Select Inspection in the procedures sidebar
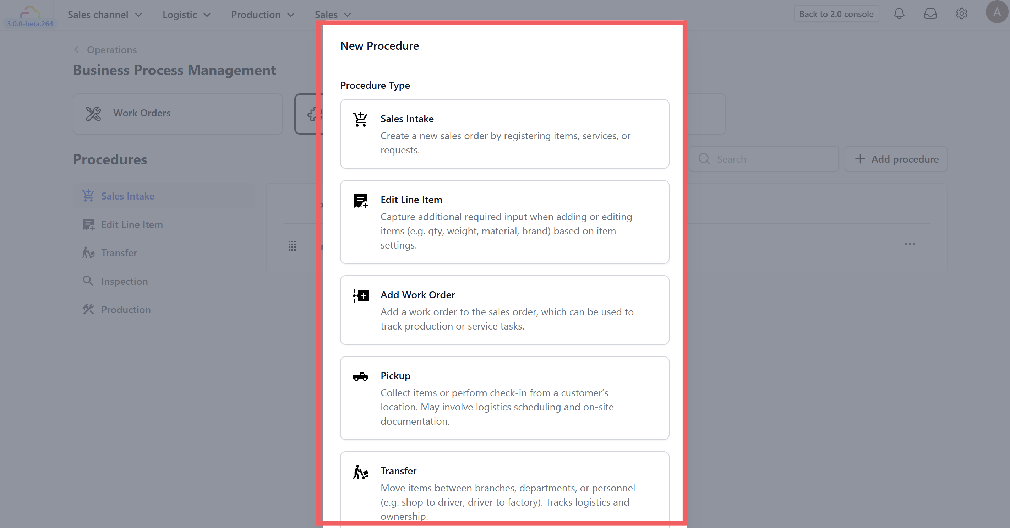Image resolution: width=1010 pixels, height=528 pixels. [124, 281]
